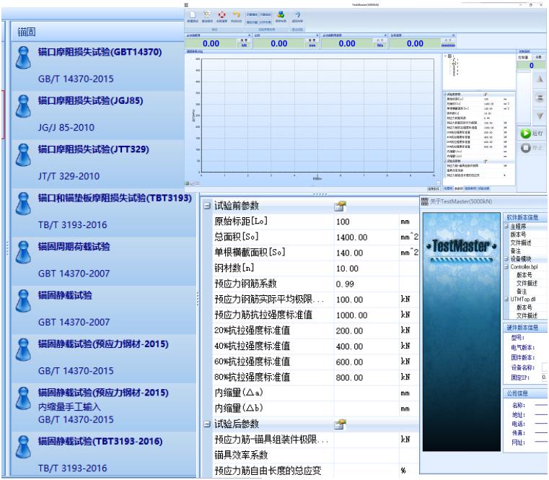This screenshot has height=480, width=549.
Task: Click the grey 停止 stop button
Action: tap(532, 148)
